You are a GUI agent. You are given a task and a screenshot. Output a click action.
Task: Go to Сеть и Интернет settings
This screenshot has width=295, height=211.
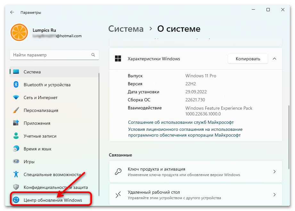coord(41,97)
